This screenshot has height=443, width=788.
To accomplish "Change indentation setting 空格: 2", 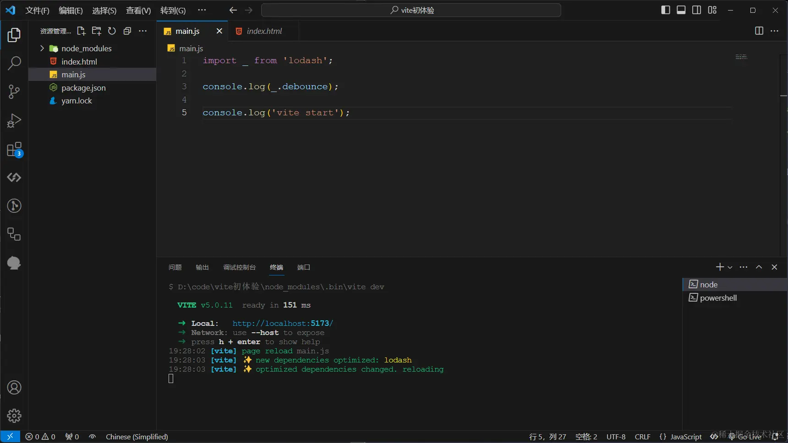I will [586, 437].
